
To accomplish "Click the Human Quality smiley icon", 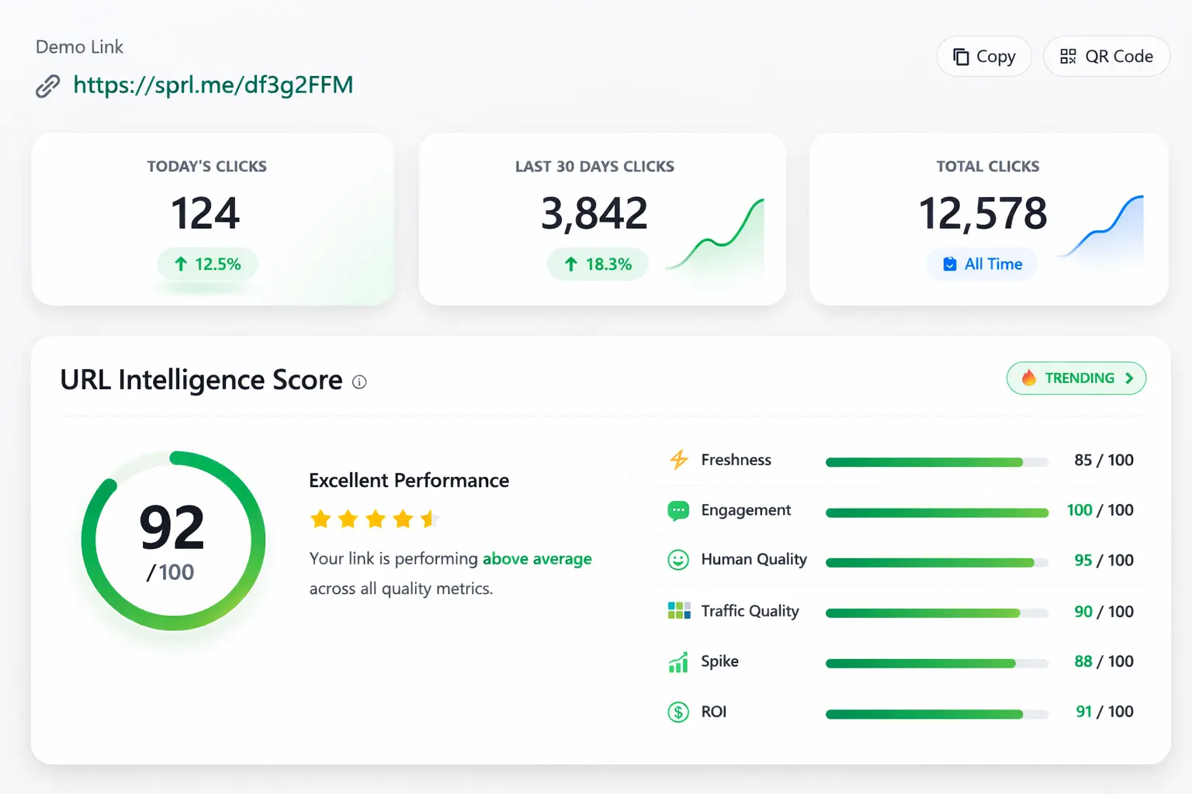I will click(678, 560).
